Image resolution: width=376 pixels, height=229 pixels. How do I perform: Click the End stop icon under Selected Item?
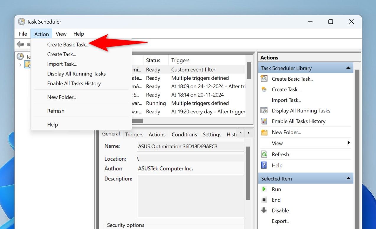[x=264, y=200]
